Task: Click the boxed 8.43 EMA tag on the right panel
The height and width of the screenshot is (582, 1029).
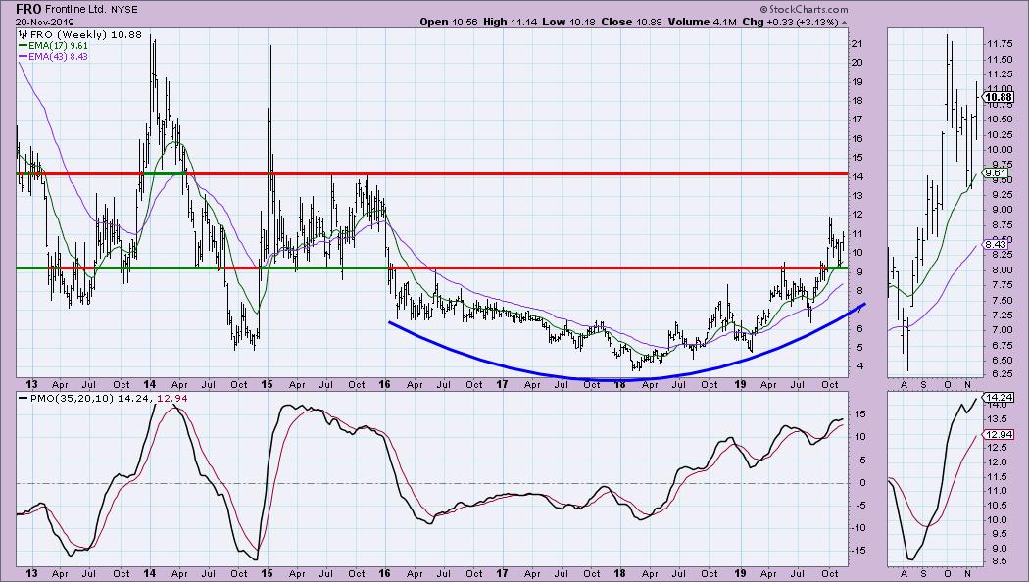Action: (x=996, y=244)
